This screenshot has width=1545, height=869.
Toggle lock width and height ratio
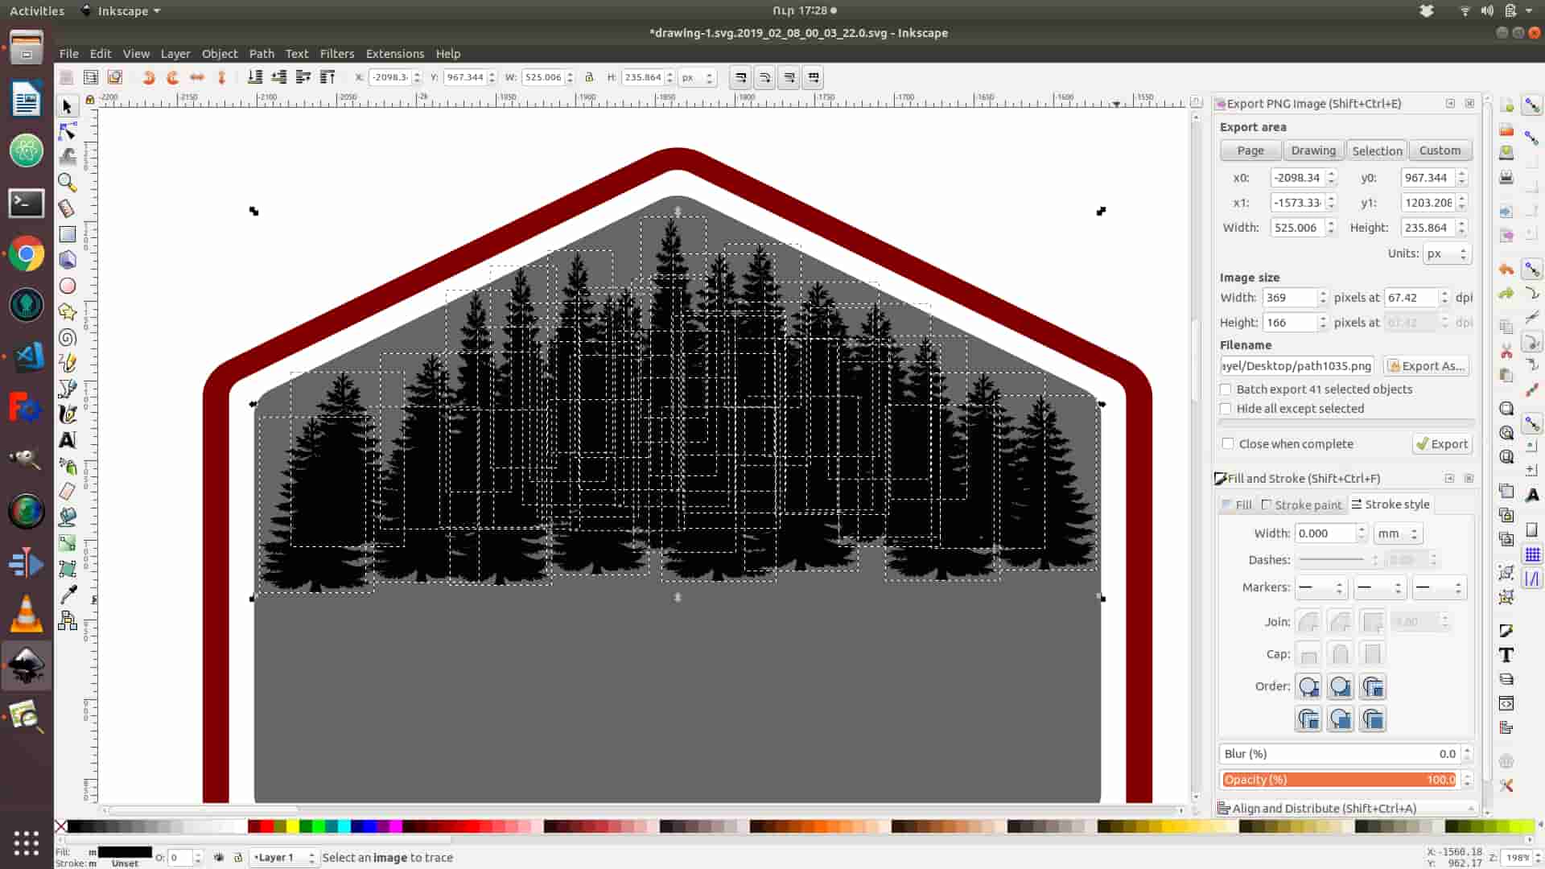589,77
